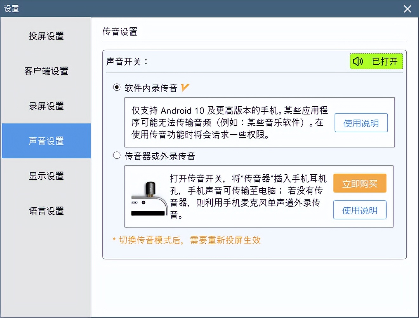
Task: Open the 客户端设置 section
Action: 46,72
